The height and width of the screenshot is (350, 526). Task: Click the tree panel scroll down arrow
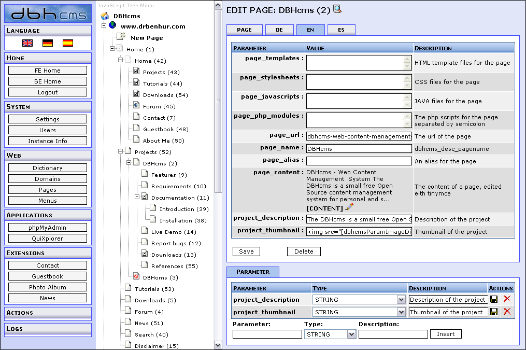tap(218, 345)
